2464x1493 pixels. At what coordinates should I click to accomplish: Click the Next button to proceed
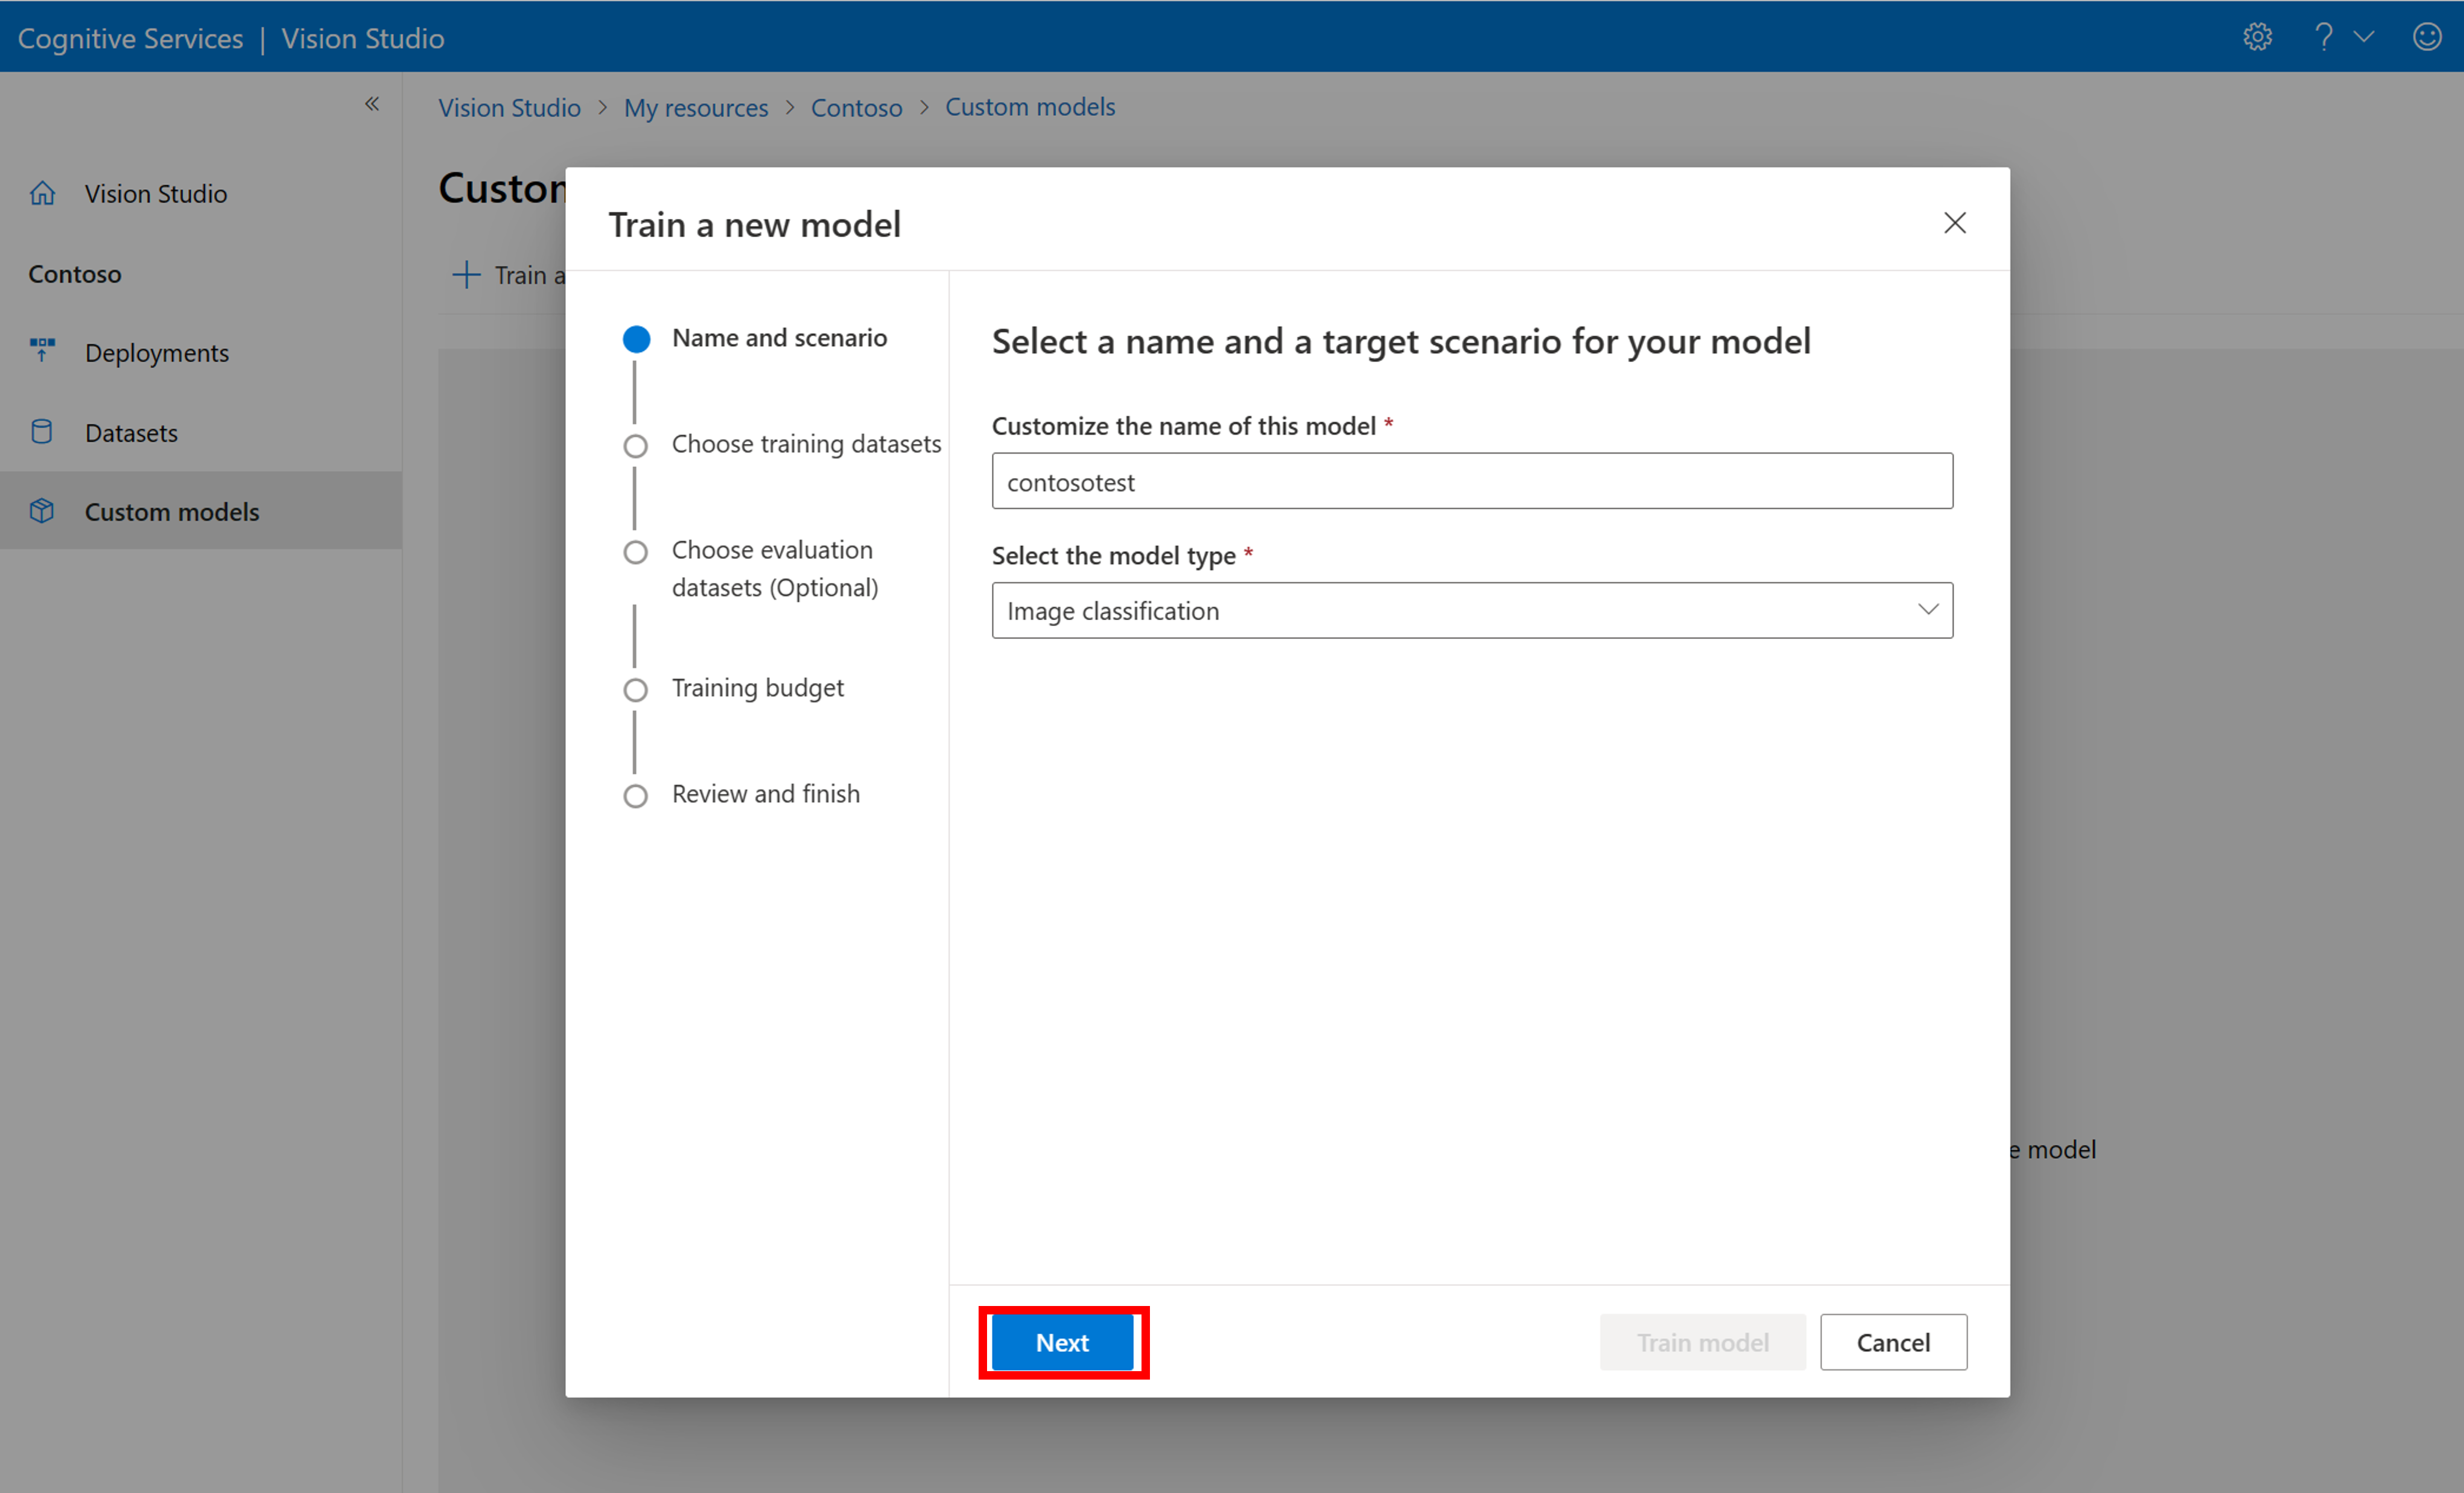pos(1058,1342)
